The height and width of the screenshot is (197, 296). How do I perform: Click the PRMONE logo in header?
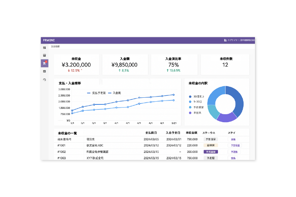49,40
